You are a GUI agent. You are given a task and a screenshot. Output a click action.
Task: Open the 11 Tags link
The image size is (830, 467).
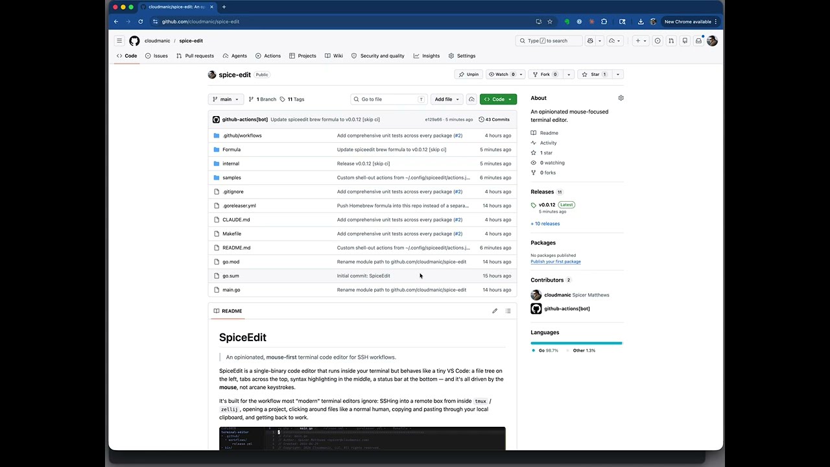[292, 99]
